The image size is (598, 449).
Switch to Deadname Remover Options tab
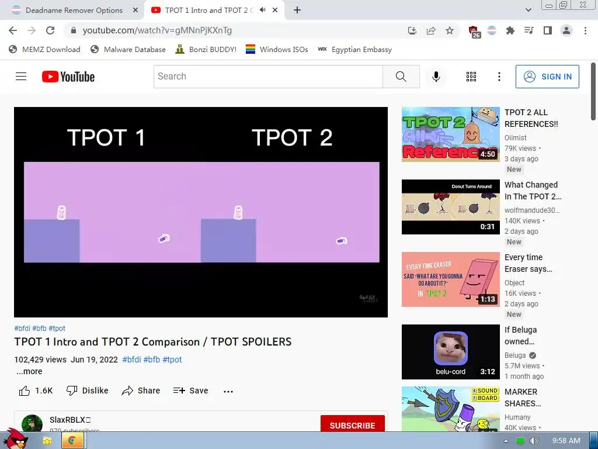74,11
